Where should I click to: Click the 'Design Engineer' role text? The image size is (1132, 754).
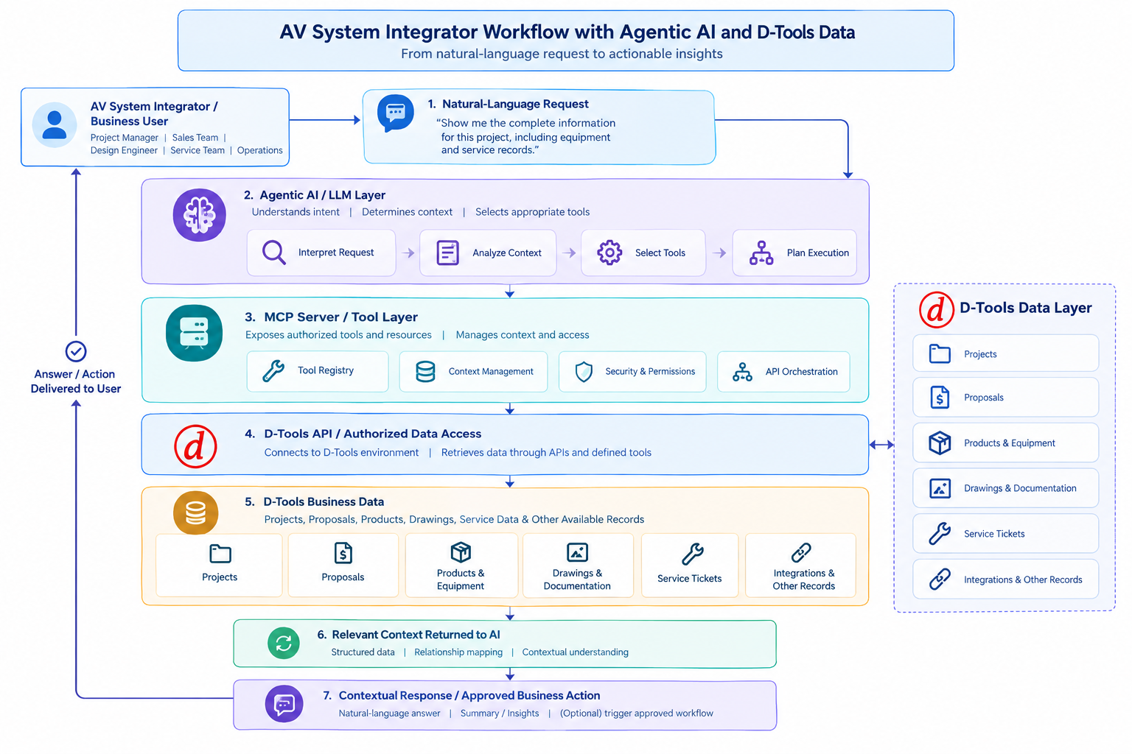click(x=124, y=150)
